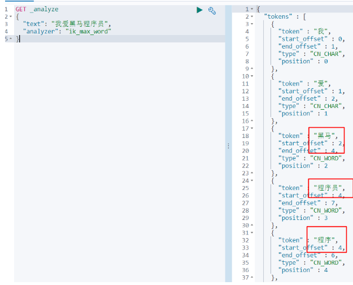Screen dimensions: 353x285
Task: Click "end_offset" : 7 on response line 27
Action: point(308,203)
